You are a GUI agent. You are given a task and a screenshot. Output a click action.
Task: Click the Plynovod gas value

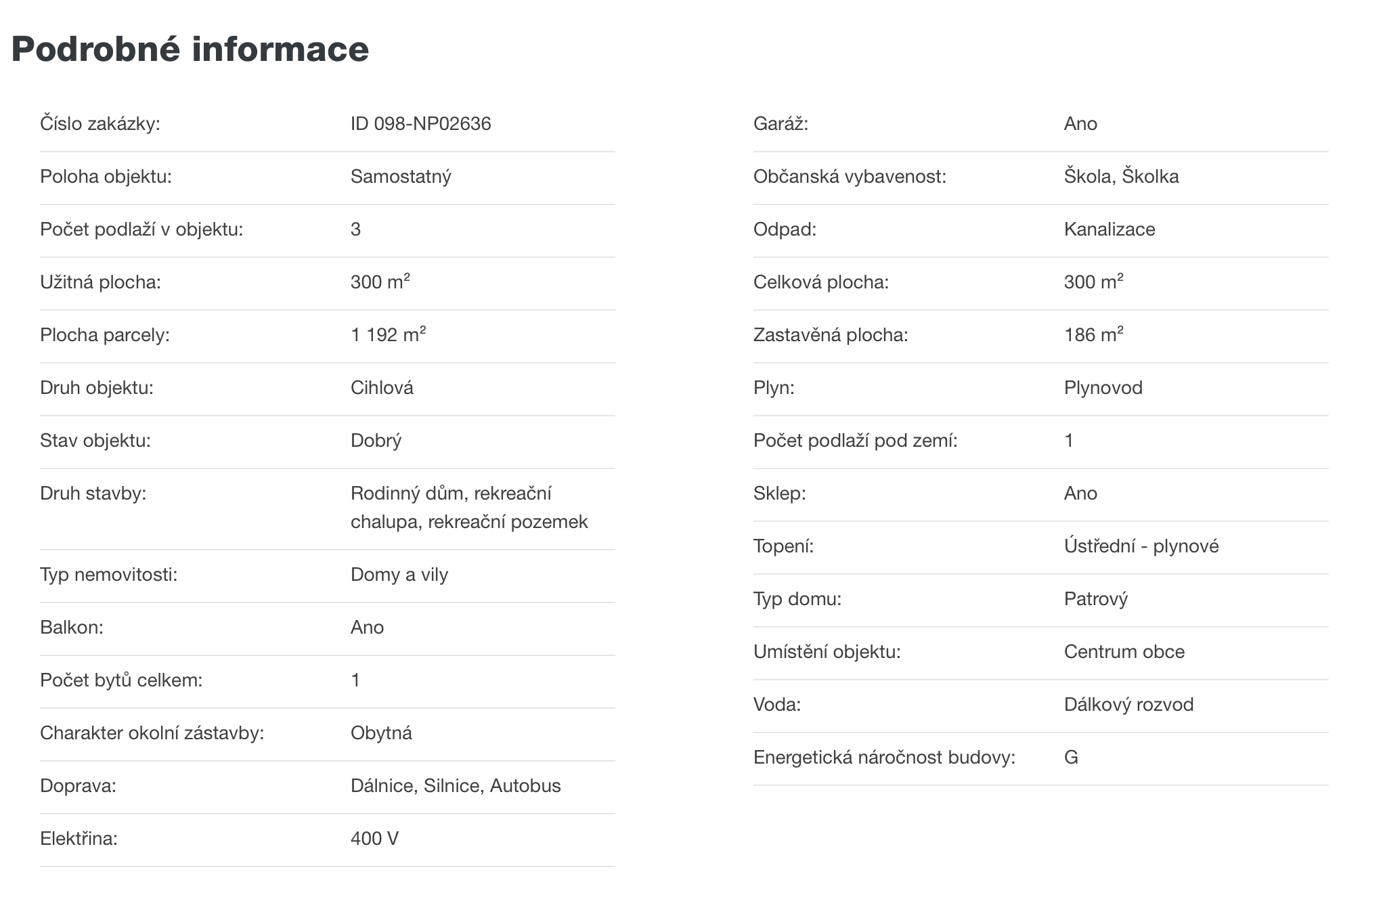(1103, 388)
